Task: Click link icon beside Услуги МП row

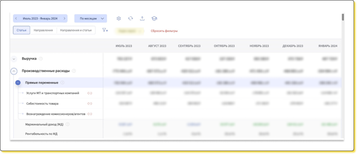Action: coord(90,93)
